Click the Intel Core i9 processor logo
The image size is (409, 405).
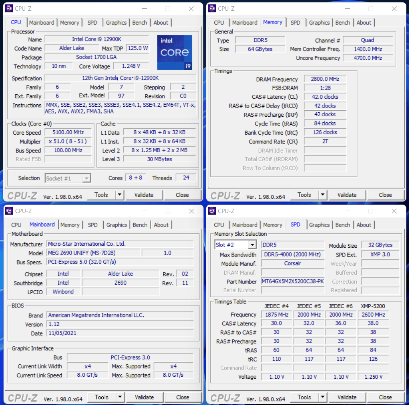[x=174, y=52]
